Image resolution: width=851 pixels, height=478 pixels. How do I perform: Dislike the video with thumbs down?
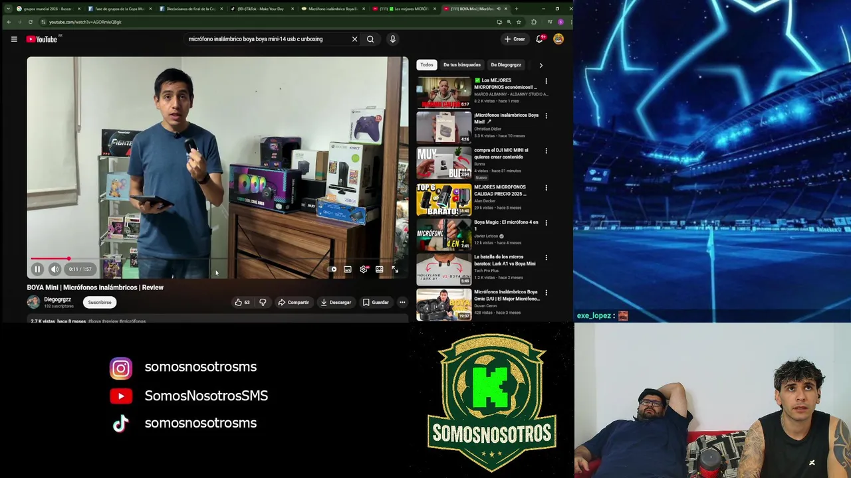click(263, 303)
